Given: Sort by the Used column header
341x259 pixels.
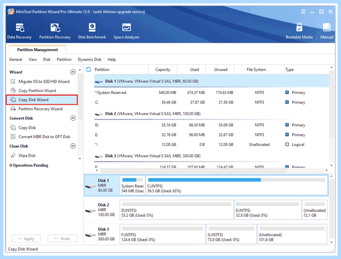Looking at the screenshot, I should [x=191, y=69].
